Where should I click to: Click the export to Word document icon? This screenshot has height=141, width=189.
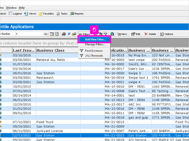(69, 34)
